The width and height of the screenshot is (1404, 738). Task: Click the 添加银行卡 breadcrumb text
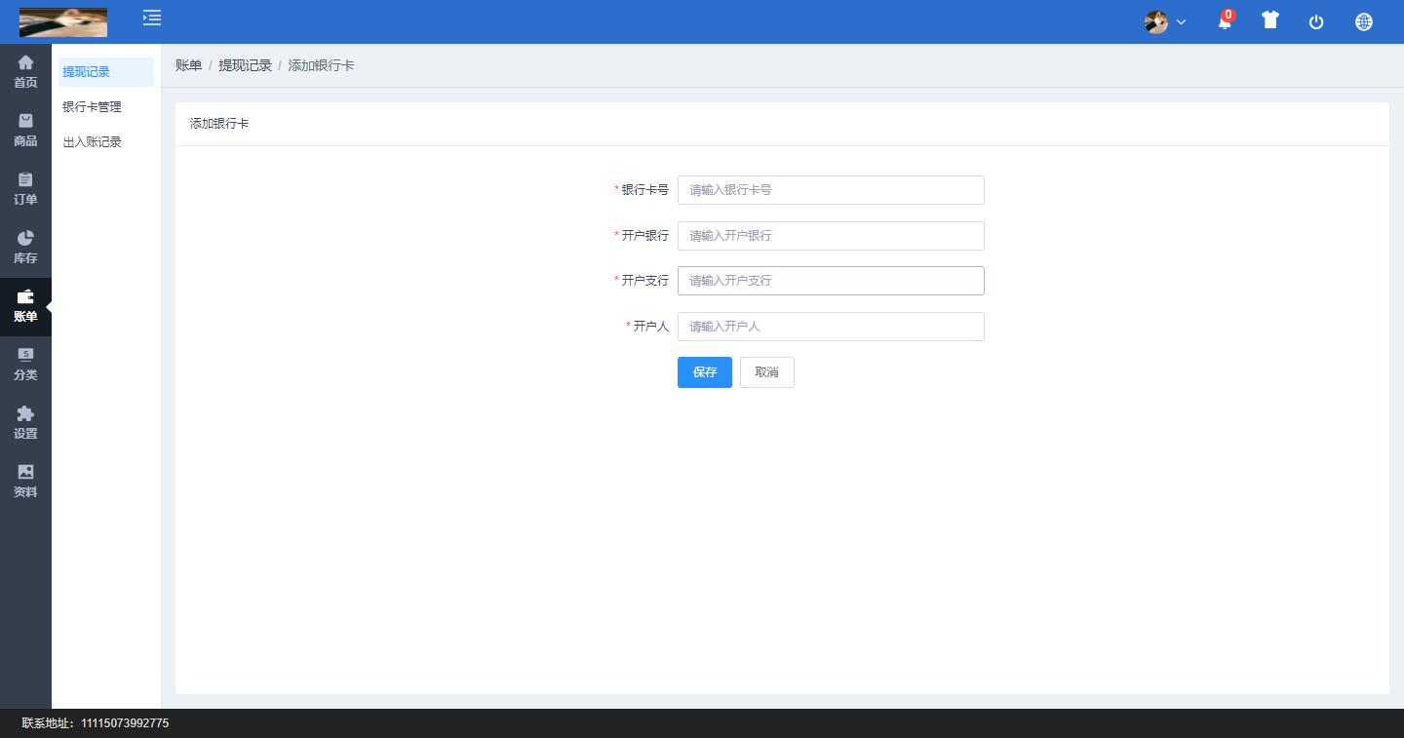tap(321, 65)
